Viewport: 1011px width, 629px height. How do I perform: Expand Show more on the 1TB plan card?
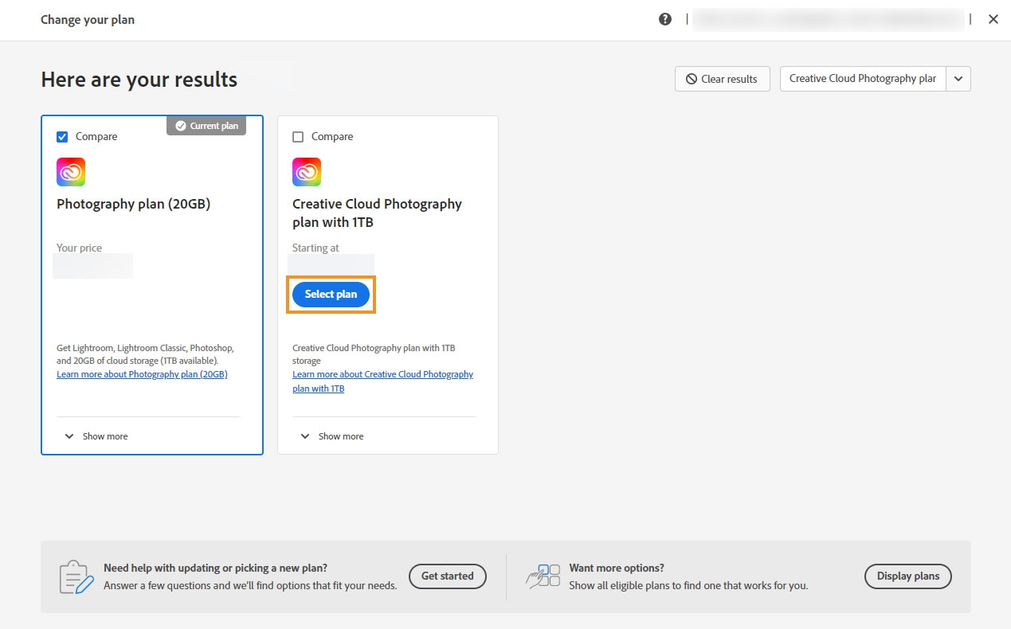pos(331,436)
